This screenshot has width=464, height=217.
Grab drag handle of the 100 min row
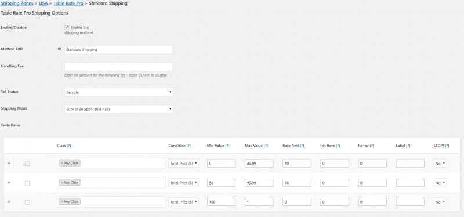9,202
